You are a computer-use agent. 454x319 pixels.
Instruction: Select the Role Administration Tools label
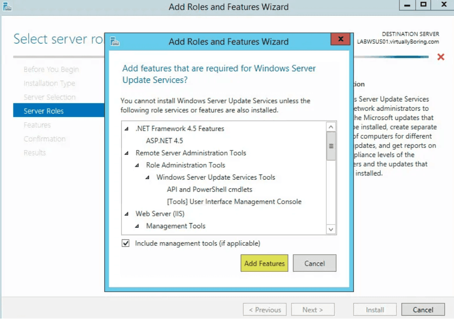[186, 165]
